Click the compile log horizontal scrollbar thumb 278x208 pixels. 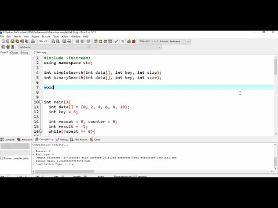(64, 171)
